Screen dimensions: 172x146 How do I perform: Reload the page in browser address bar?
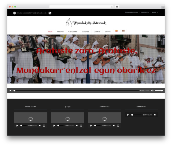coord(112,7)
